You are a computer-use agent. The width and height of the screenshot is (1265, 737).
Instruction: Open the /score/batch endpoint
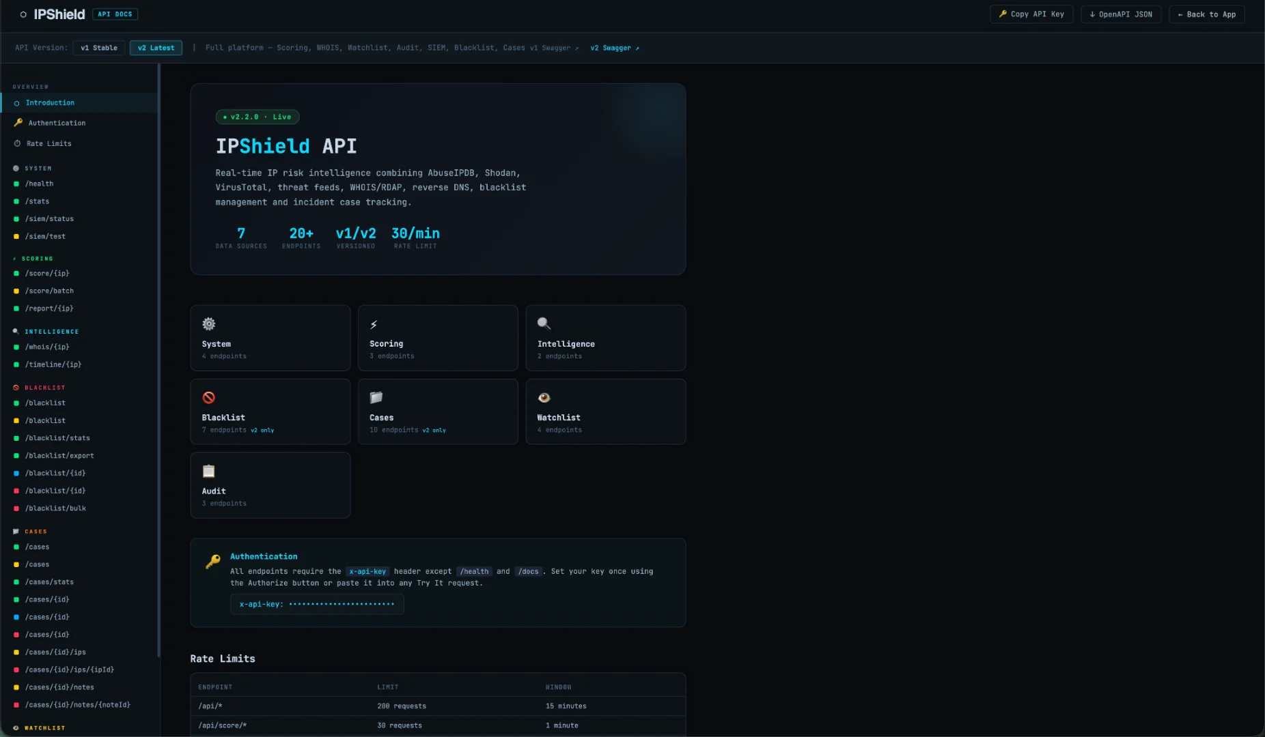pyautogui.click(x=79, y=291)
